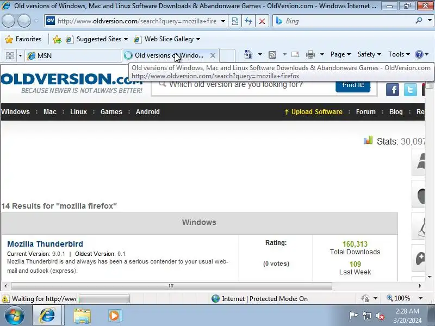Open the Favorites center

(x=23, y=39)
